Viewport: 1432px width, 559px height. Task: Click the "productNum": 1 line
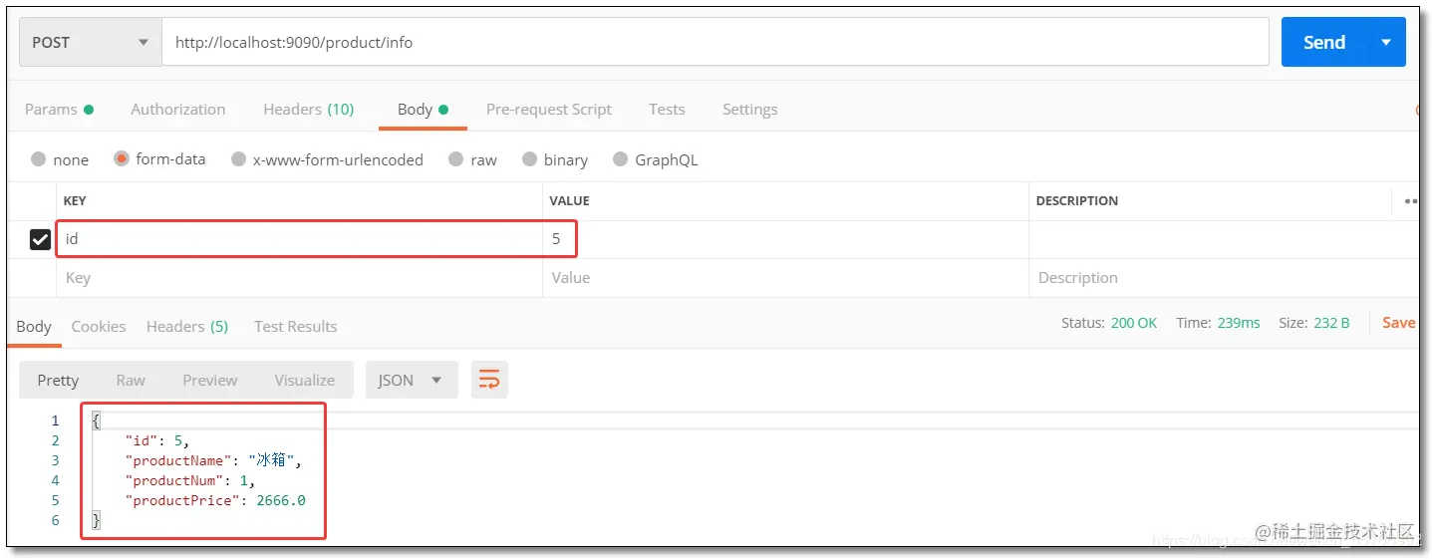coord(190,480)
